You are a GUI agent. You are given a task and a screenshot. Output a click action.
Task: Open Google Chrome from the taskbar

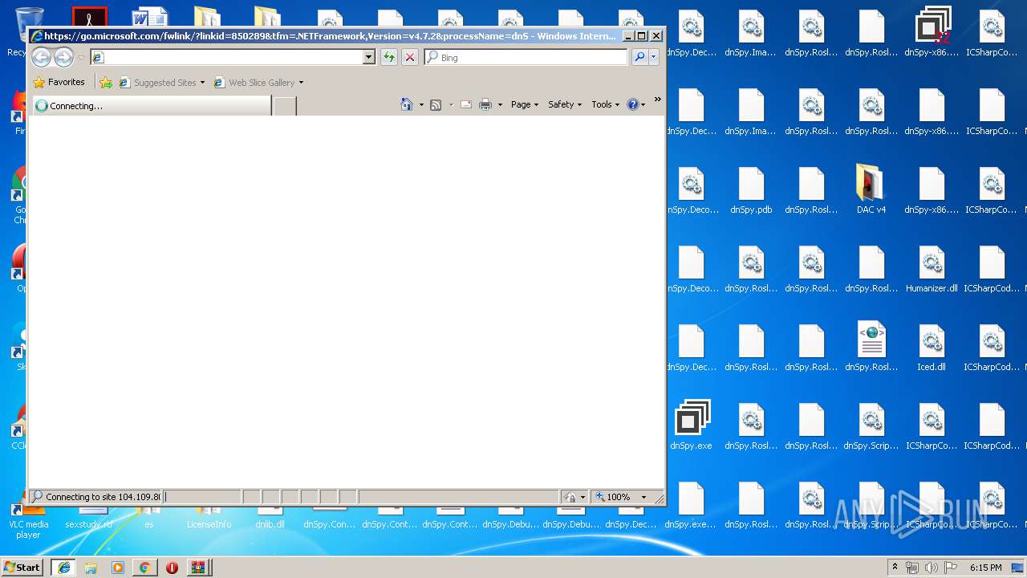point(144,567)
